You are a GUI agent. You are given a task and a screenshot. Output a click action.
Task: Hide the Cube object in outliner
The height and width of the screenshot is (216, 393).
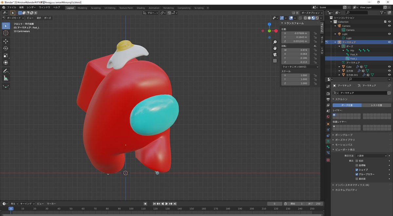(389, 67)
